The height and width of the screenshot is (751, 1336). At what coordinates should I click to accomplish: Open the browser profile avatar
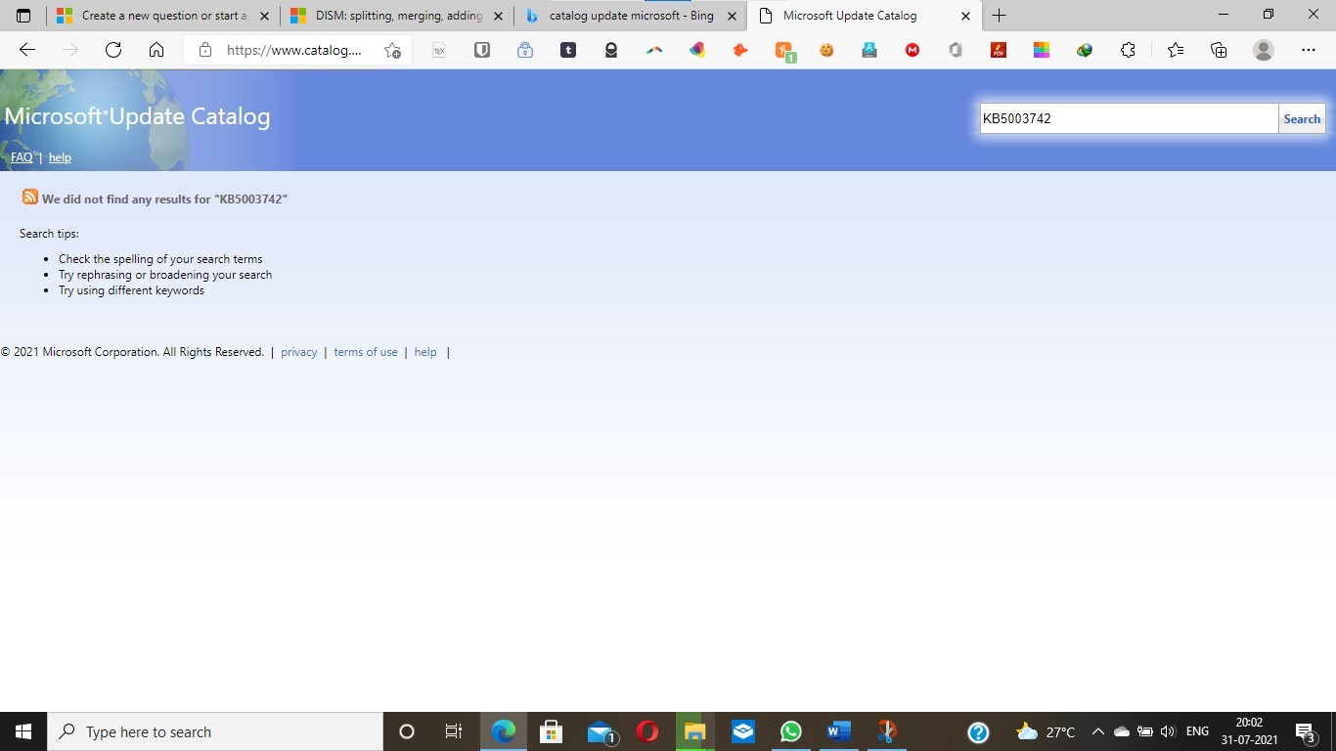[x=1264, y=50]
